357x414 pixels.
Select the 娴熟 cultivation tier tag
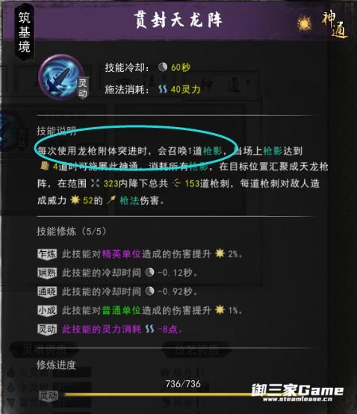pos(47,273)
